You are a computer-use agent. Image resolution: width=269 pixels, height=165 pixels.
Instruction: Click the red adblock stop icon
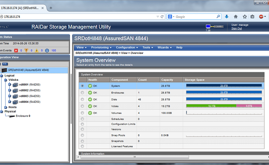coord(261,16)
